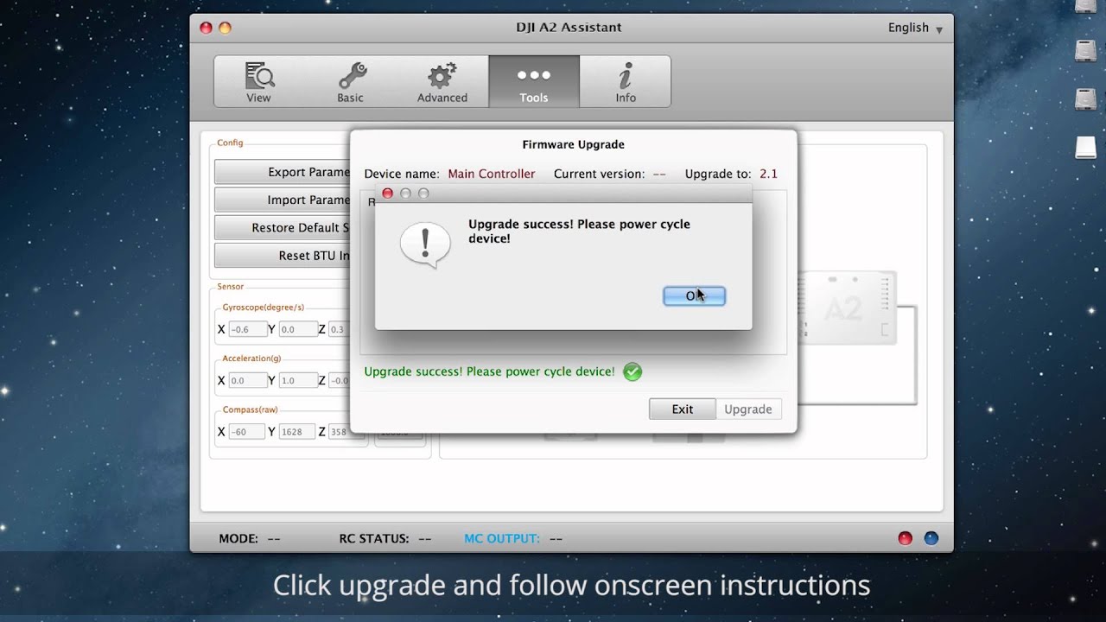Open the Info tab

click(x=626, y=81)
